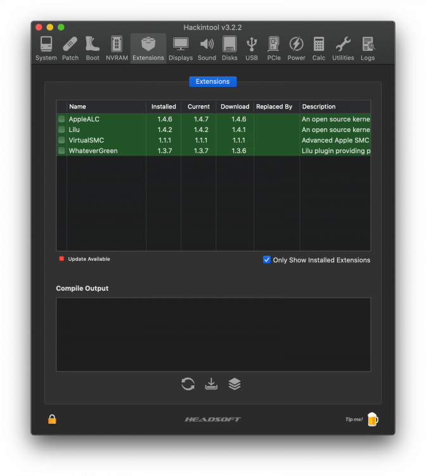Select the Extensions toolbar icon
Viewport: 426px width, 476px height.
(x=148, y=49)
